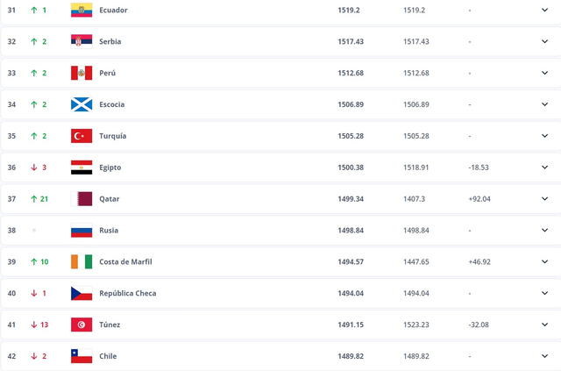Open the Rusia team name link
The height and width of the screenshot is (371, 561).
coord(110,231)
